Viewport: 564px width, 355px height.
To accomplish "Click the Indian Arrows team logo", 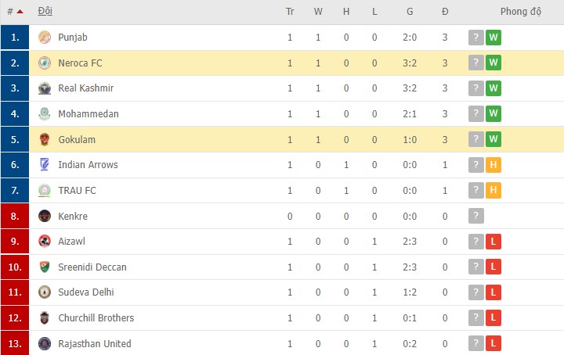I will [45, 165].
